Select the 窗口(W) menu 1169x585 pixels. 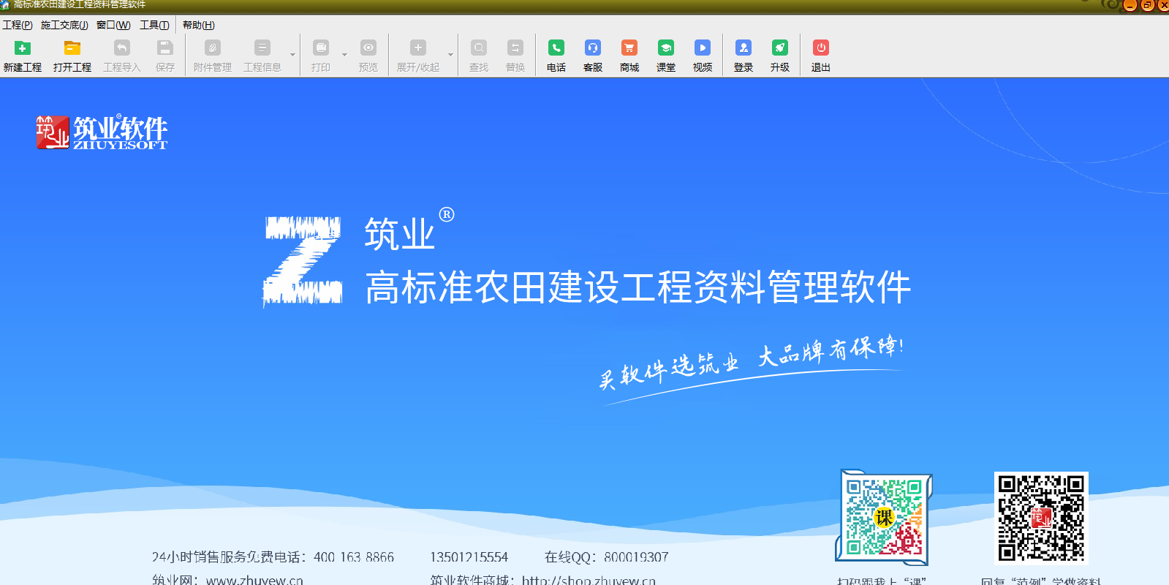point(113,25)
